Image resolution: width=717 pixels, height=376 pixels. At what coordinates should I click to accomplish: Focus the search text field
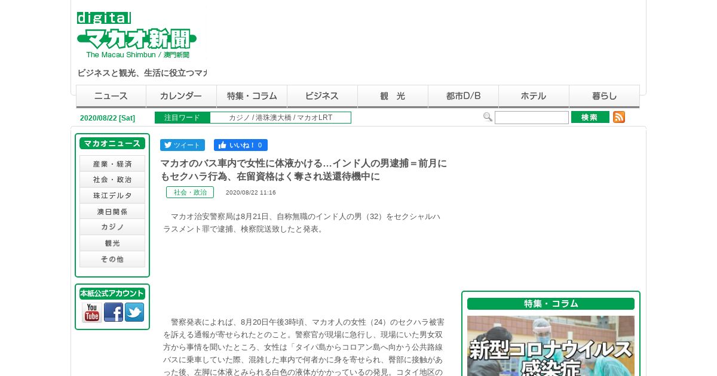[532, 118]
